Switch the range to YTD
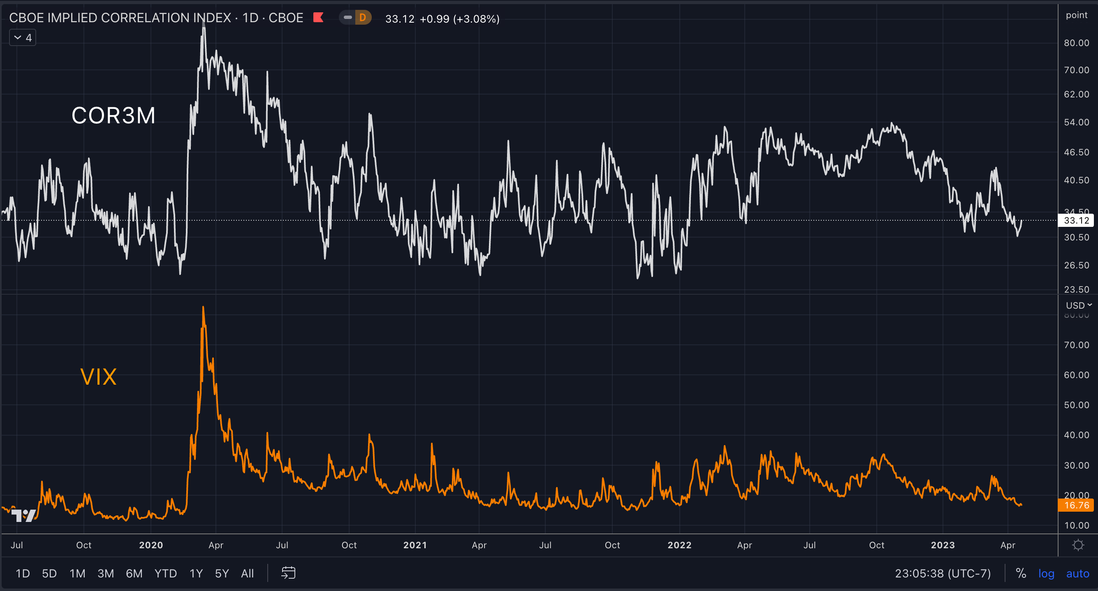 pyautogui.click(x=166, y=573)
